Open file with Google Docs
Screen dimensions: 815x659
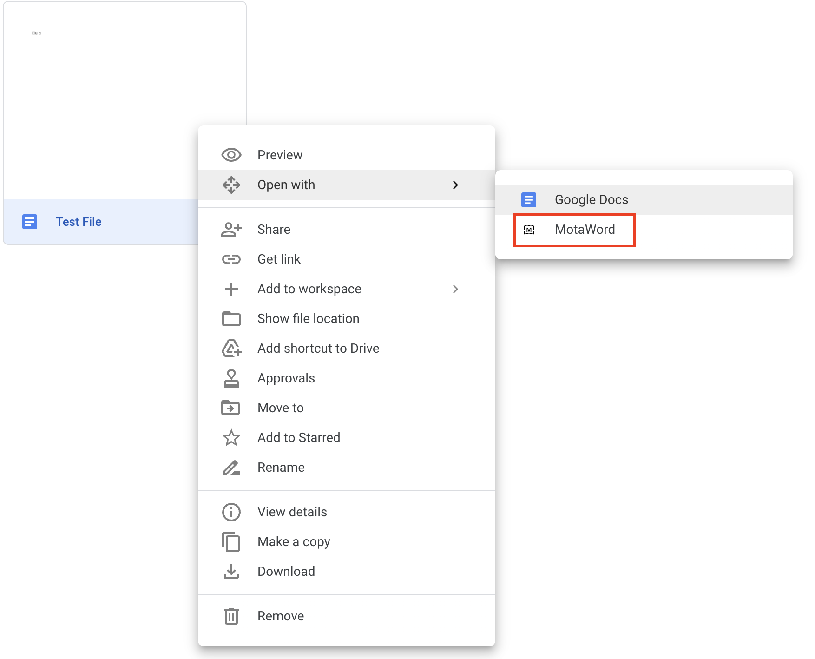point(644,200)
